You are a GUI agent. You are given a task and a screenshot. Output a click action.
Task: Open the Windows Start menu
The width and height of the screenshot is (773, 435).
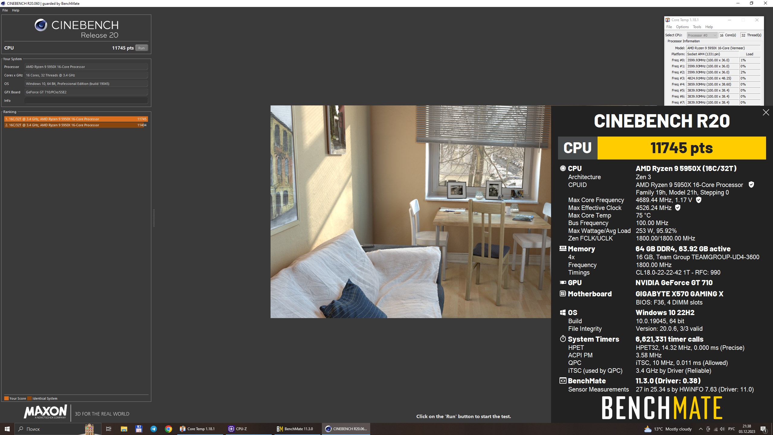pos(7,429)
